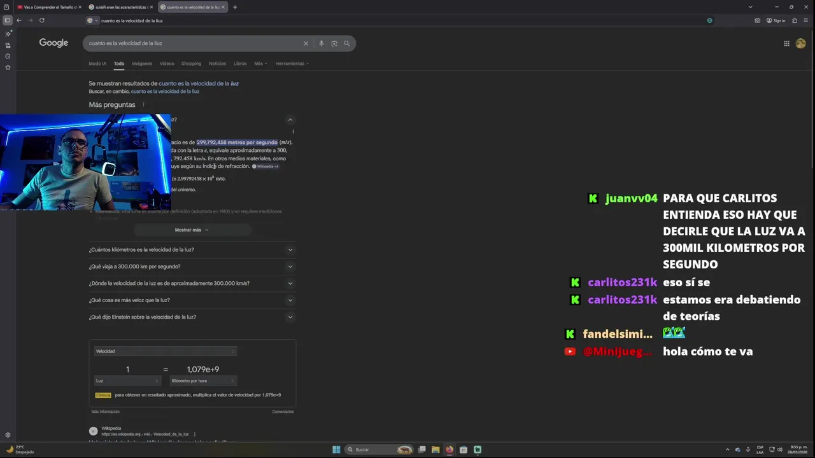Open the Microsoft Store taskbar icon
This screenshot has height=458, width=815.
click(x=464, y=450)
